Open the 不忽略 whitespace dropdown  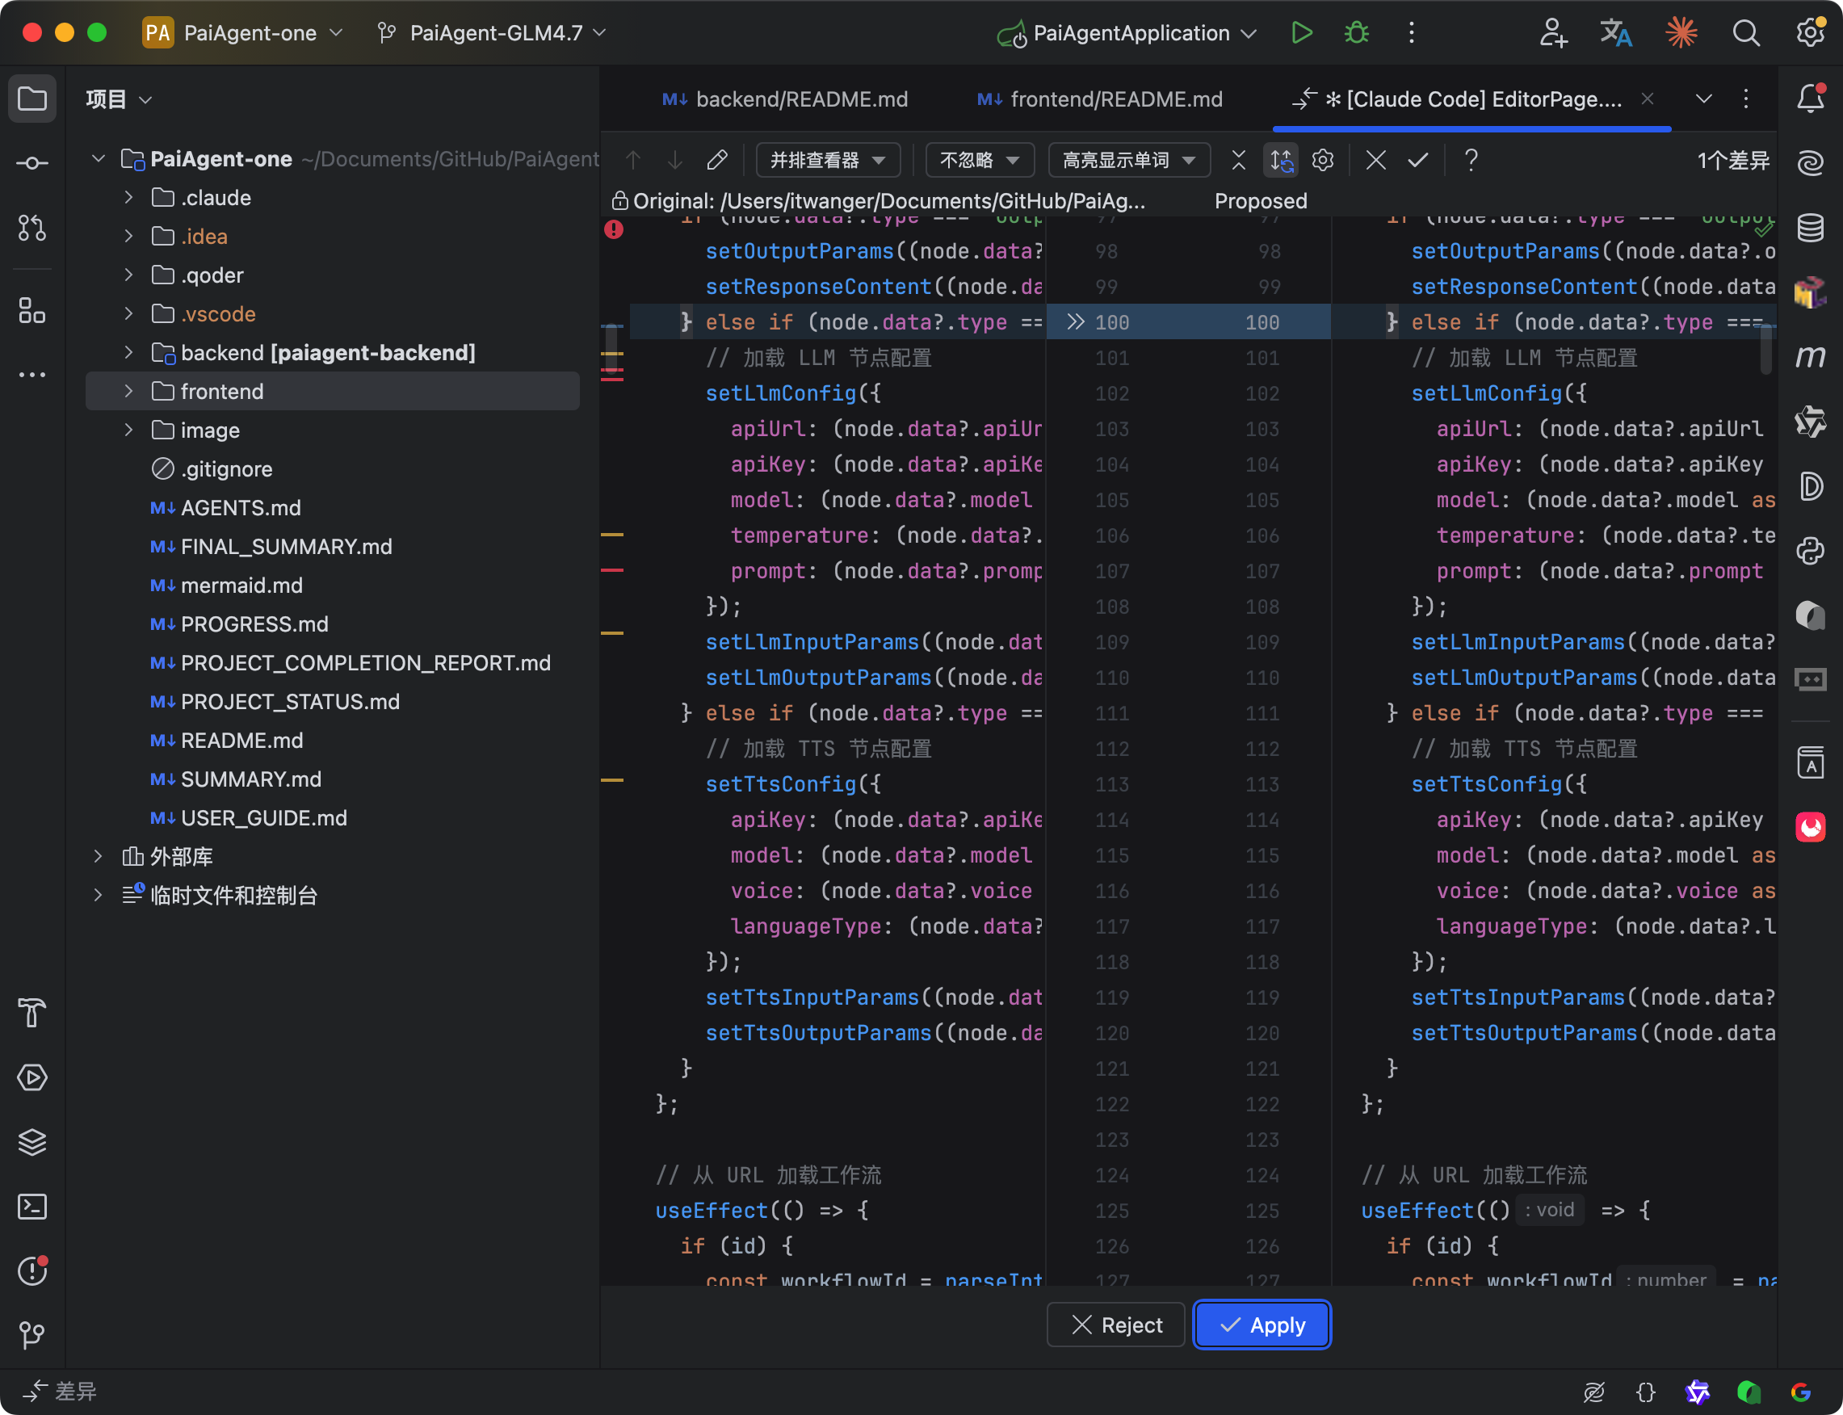click(x=979, y=160)
